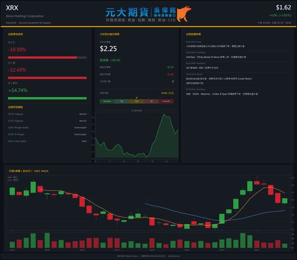Open the Bandrowczak and Louie Pastor news headline
The width and height of the screenshot is (297, 260).
[x=219, y=81]
